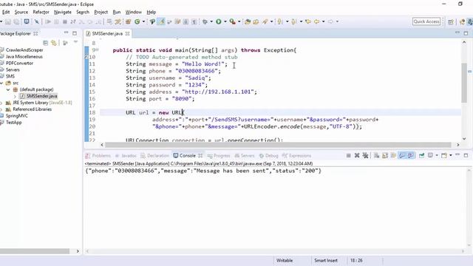Click the Previous Annotation toolbar icon

(x=294, y=21)
